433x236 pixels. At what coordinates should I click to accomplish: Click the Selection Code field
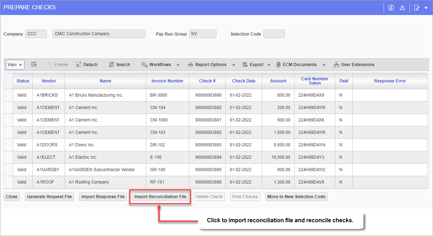(274, 34)
